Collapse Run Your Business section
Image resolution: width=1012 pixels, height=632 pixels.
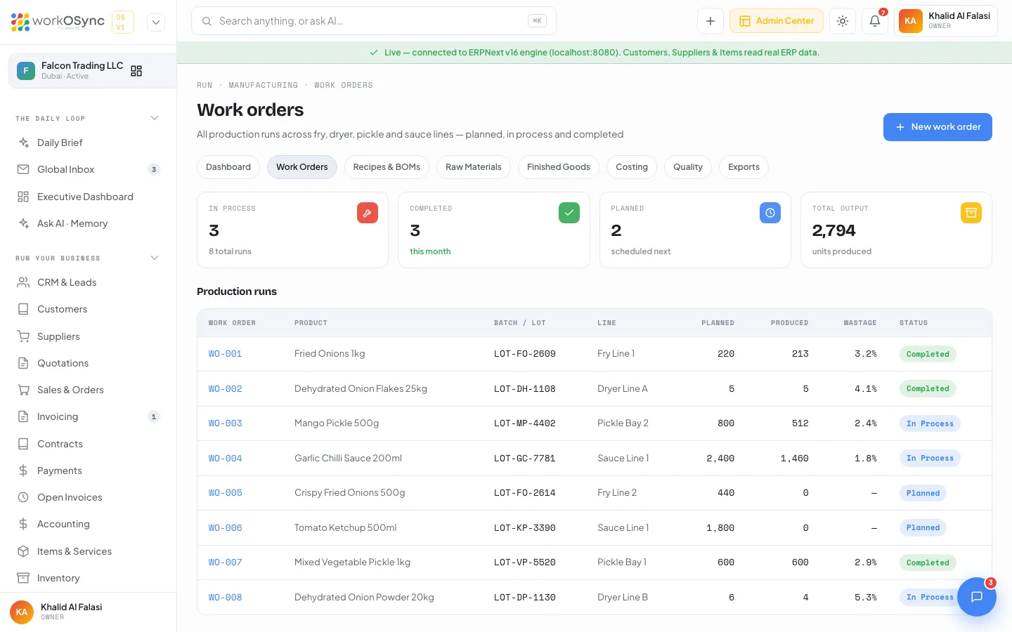tap(155, 258)
